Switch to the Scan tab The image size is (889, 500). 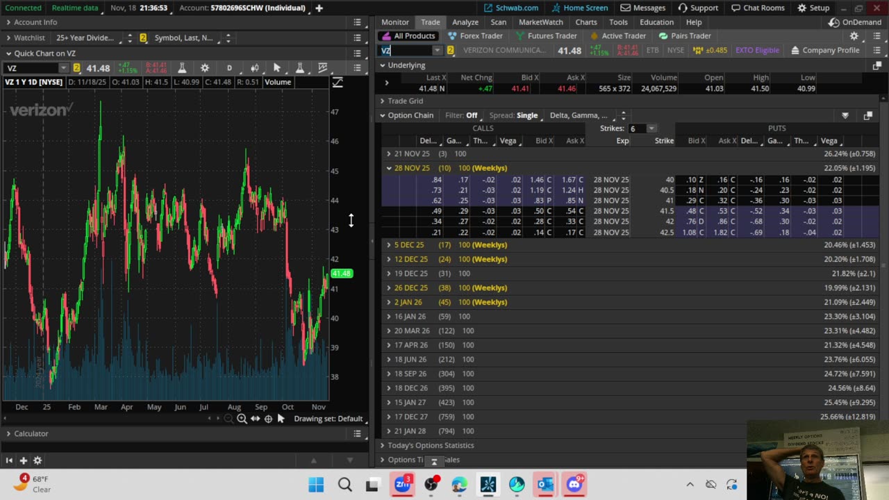pyautogui.click(x=499, y=22)
